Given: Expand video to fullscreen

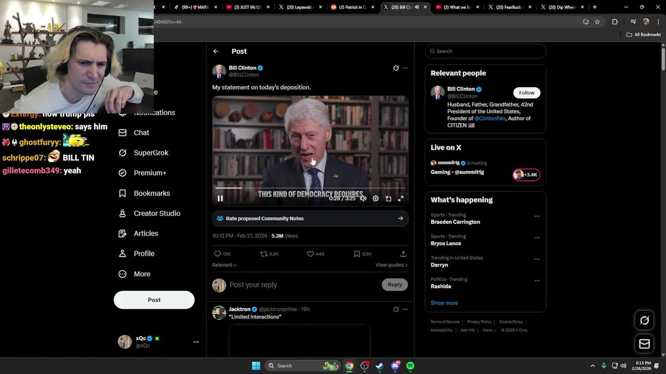Looking at the screenshot, I should [401, 198].
